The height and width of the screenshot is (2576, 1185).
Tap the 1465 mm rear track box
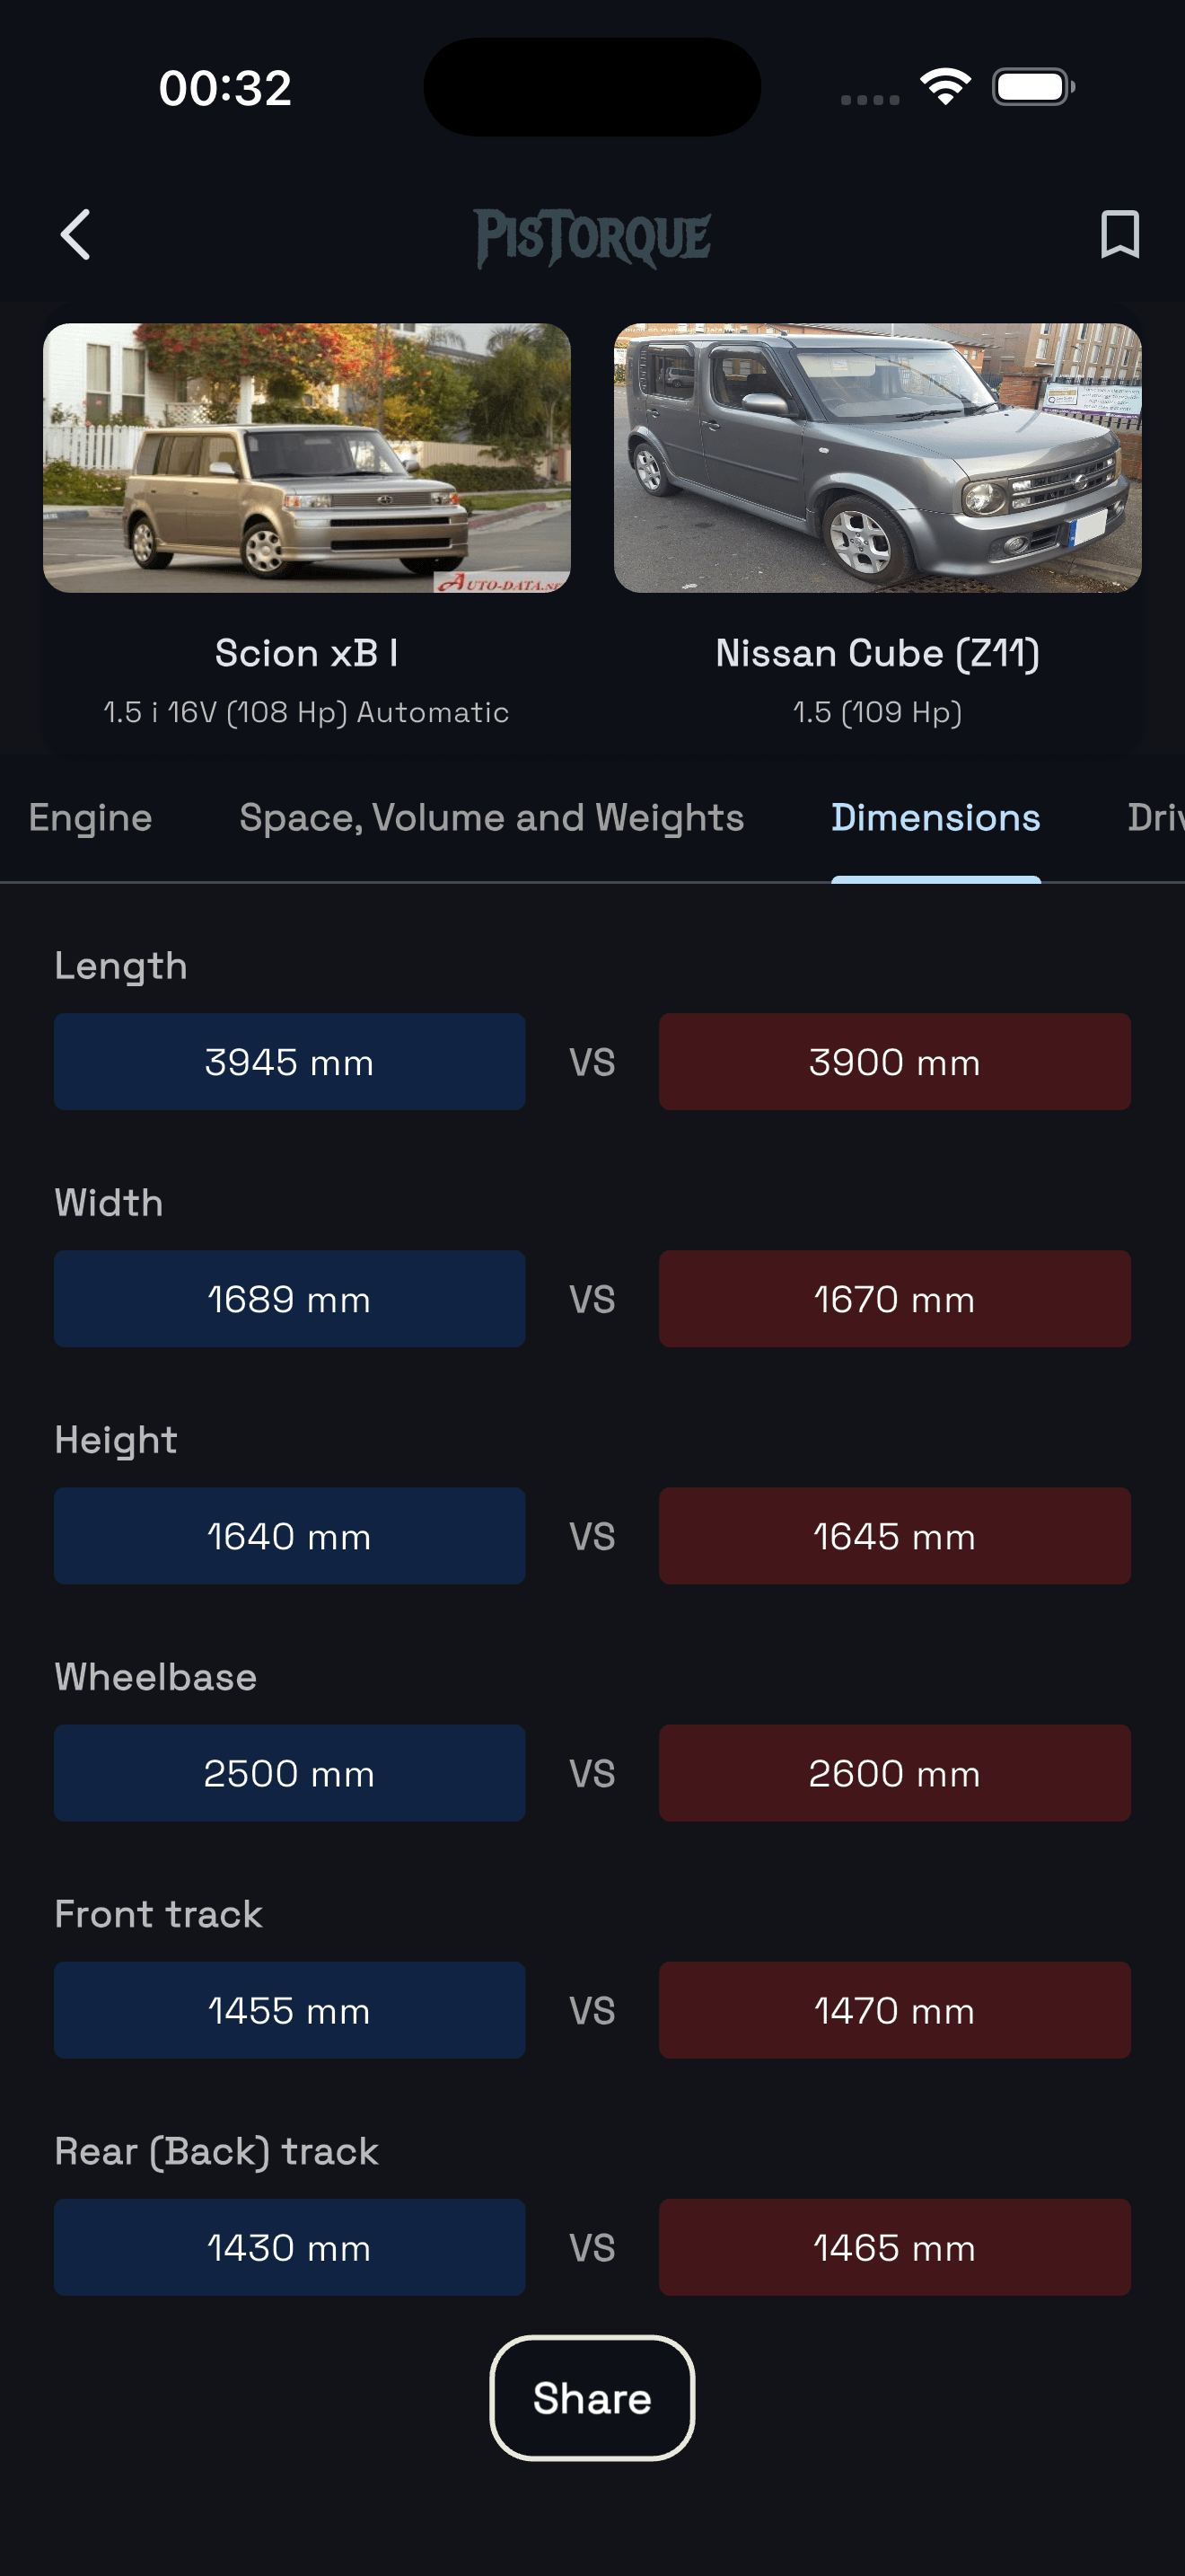[x=894, y=2247]
